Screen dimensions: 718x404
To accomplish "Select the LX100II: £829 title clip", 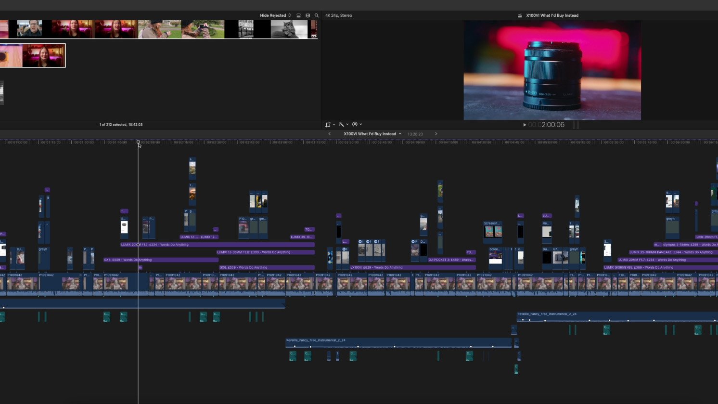I will (412, 268).
